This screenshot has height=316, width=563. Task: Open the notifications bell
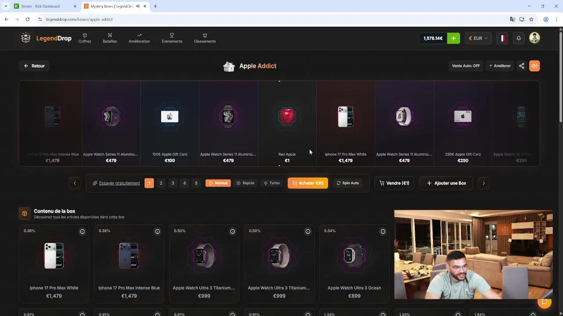519,38
